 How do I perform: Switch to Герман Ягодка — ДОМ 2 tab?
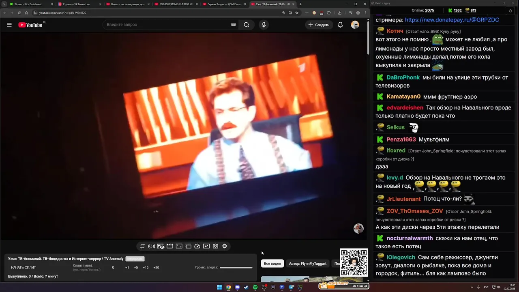coord(224,4)
